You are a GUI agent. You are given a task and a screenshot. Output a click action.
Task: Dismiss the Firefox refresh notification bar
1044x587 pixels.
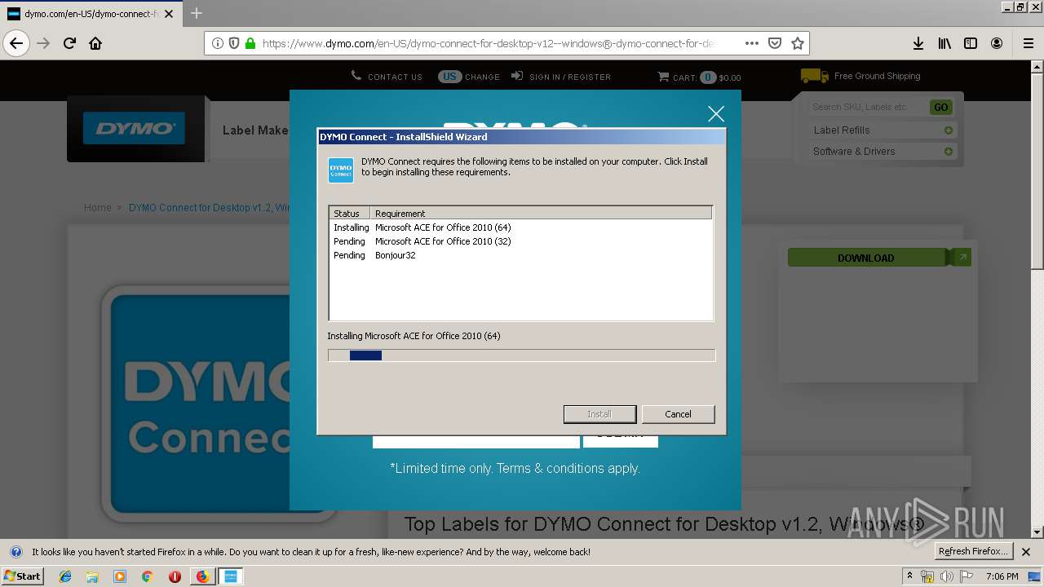pos(1026,552)
